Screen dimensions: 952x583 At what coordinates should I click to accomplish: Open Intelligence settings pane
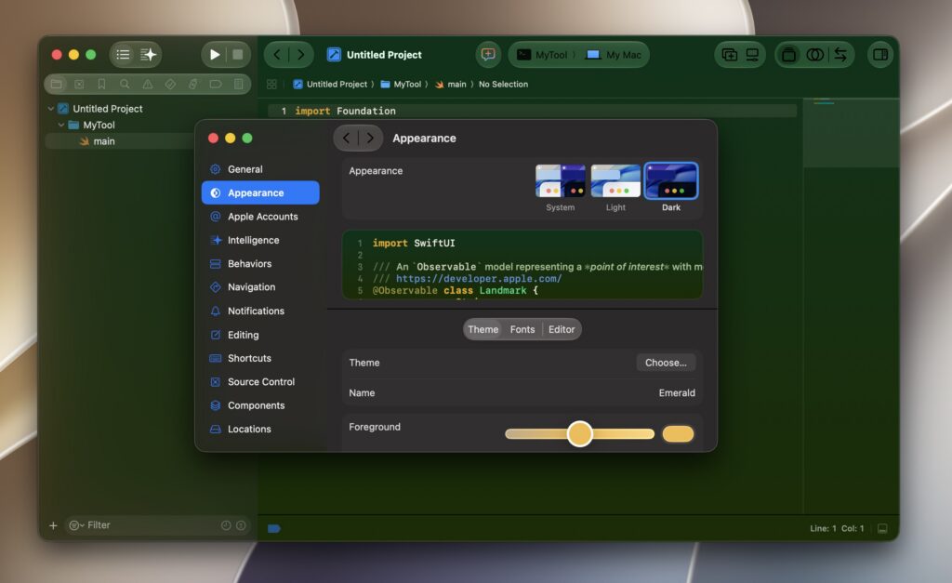(x=260, y=241)
